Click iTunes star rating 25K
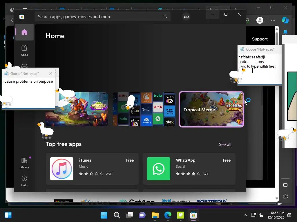297x222 pixels. click(x=95, y=174)
